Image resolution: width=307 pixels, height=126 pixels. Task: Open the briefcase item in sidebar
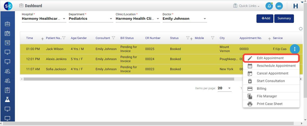tap(7, 24)
